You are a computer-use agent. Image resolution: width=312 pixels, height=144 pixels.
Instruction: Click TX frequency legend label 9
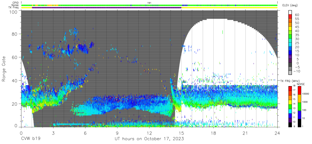[294, 126]
